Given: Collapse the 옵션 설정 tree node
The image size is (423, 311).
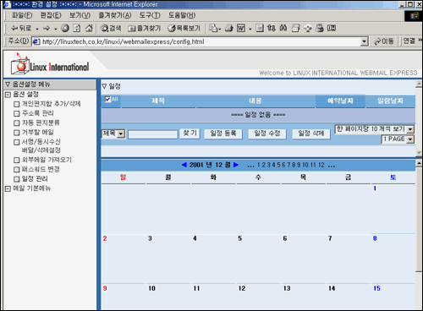Looking at the screenshot, I should [8, 95].
